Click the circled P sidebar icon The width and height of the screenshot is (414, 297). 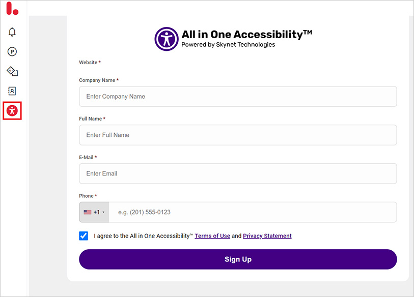tap(12, 51)
